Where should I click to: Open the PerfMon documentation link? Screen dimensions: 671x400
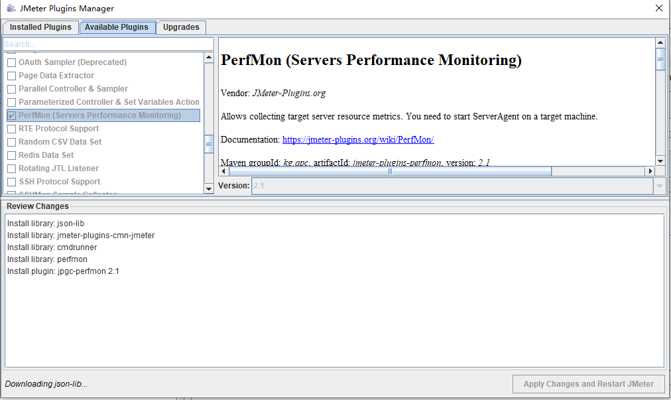[x=358, y=139]
